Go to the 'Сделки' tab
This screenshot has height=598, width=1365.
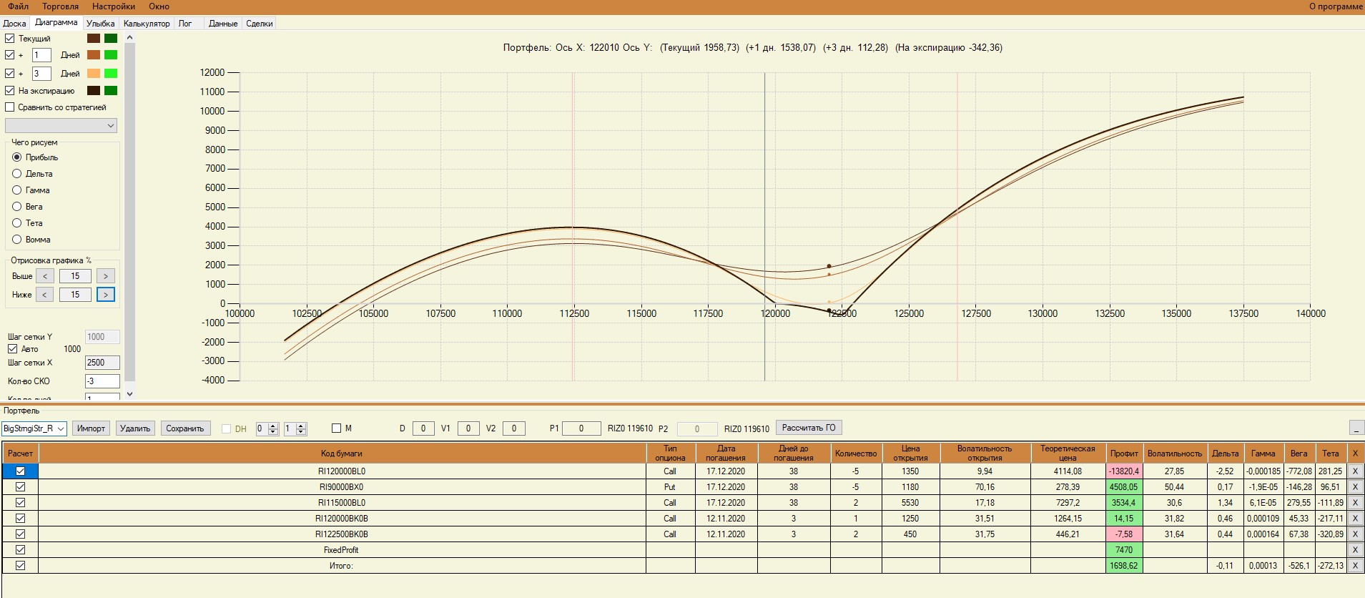(260, 24)
